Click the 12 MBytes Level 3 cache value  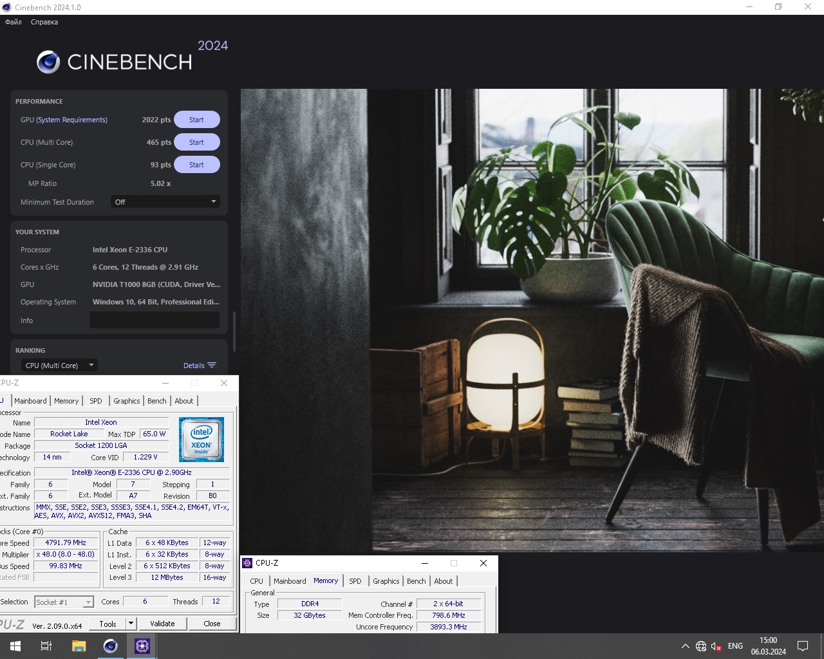tap(167, 577)
